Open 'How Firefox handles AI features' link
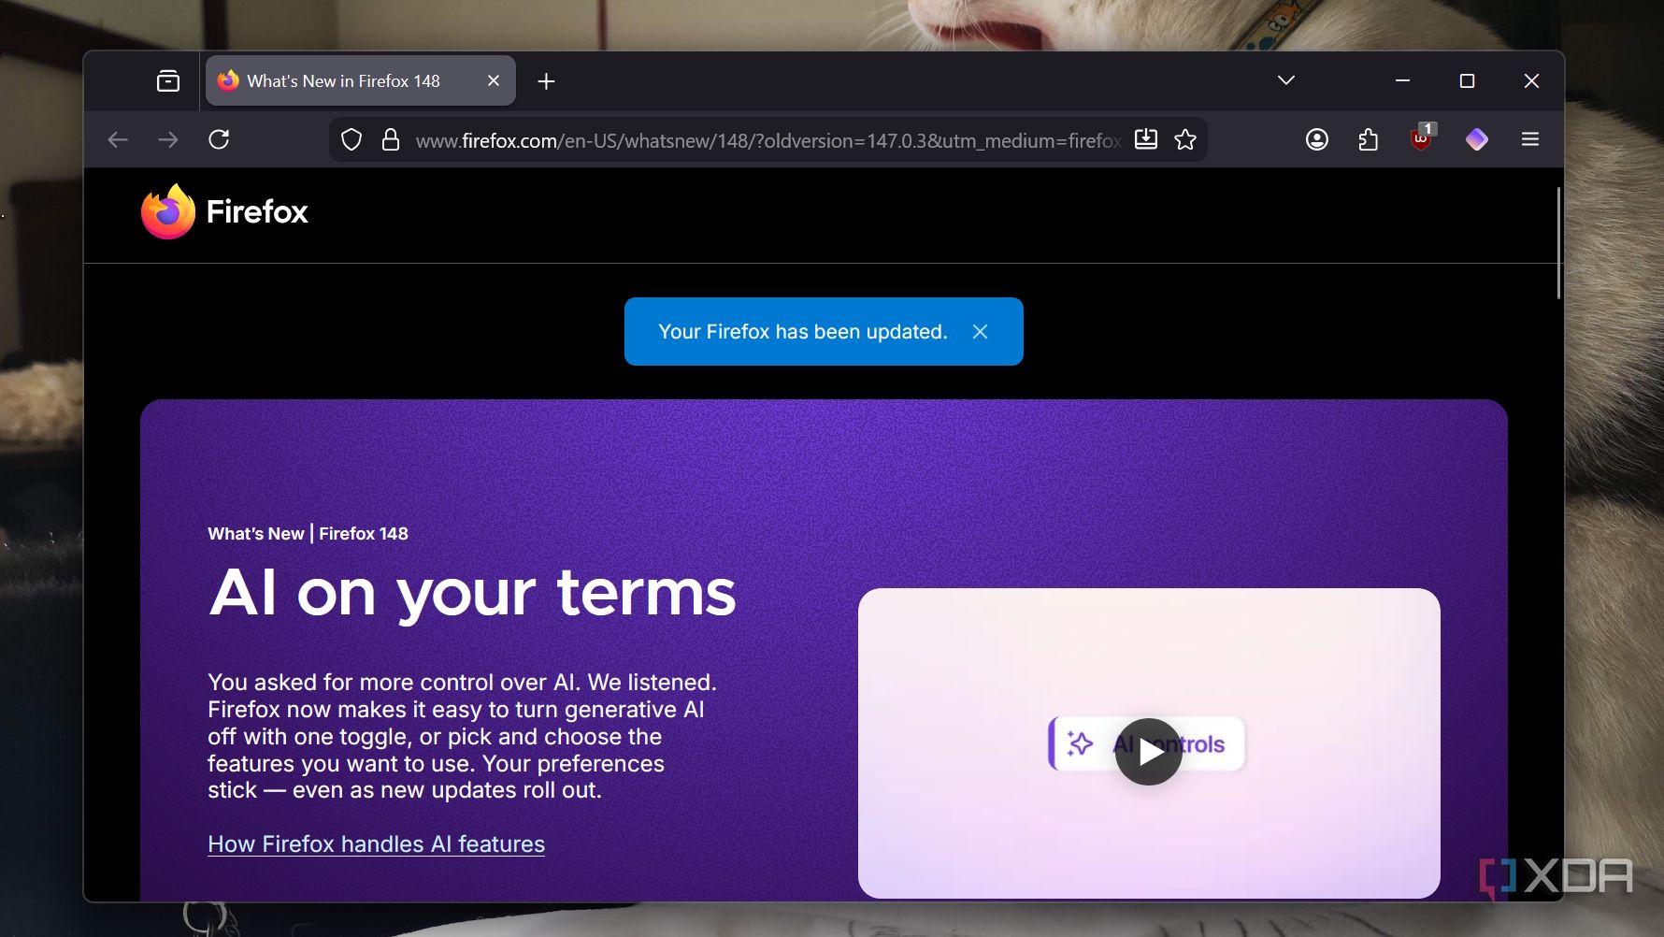 click(x=376, y=844)
